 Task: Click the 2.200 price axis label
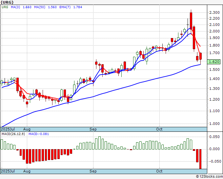click(214, 18)
